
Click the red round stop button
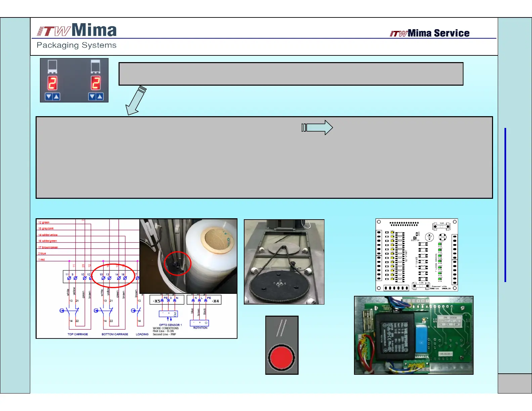[281, 357]
